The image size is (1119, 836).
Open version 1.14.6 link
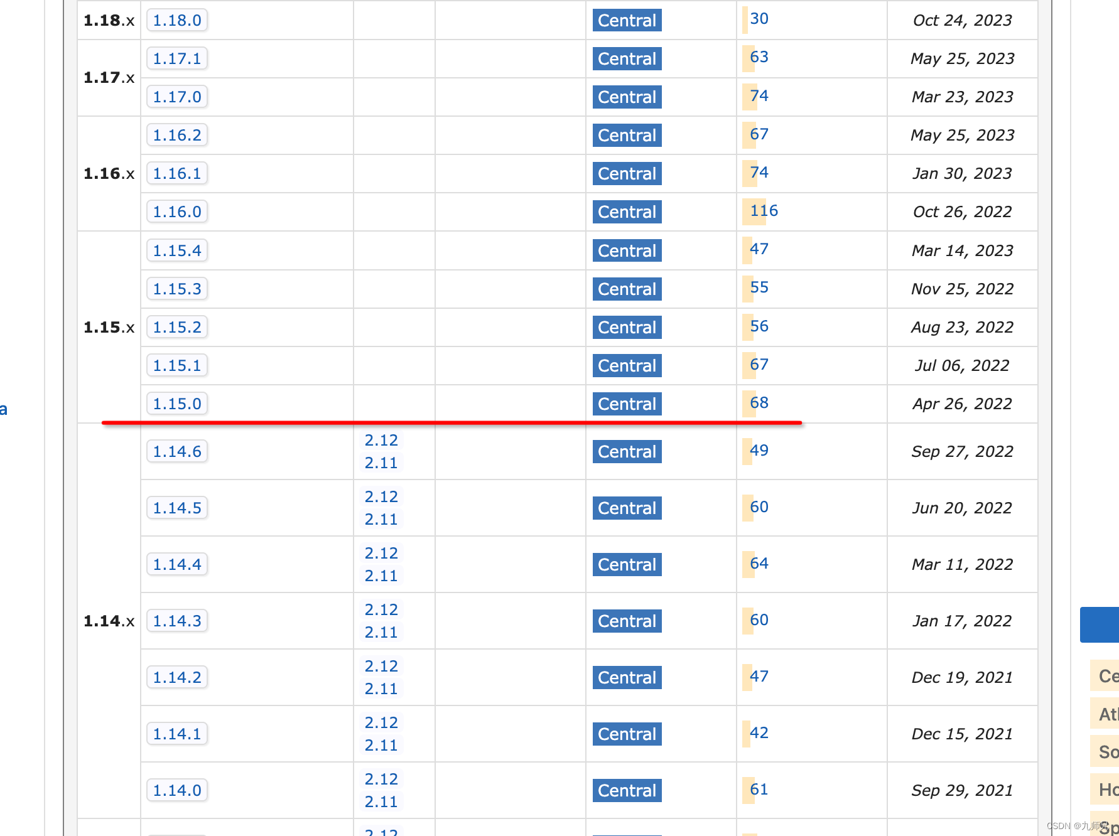[x=177, y=451]
